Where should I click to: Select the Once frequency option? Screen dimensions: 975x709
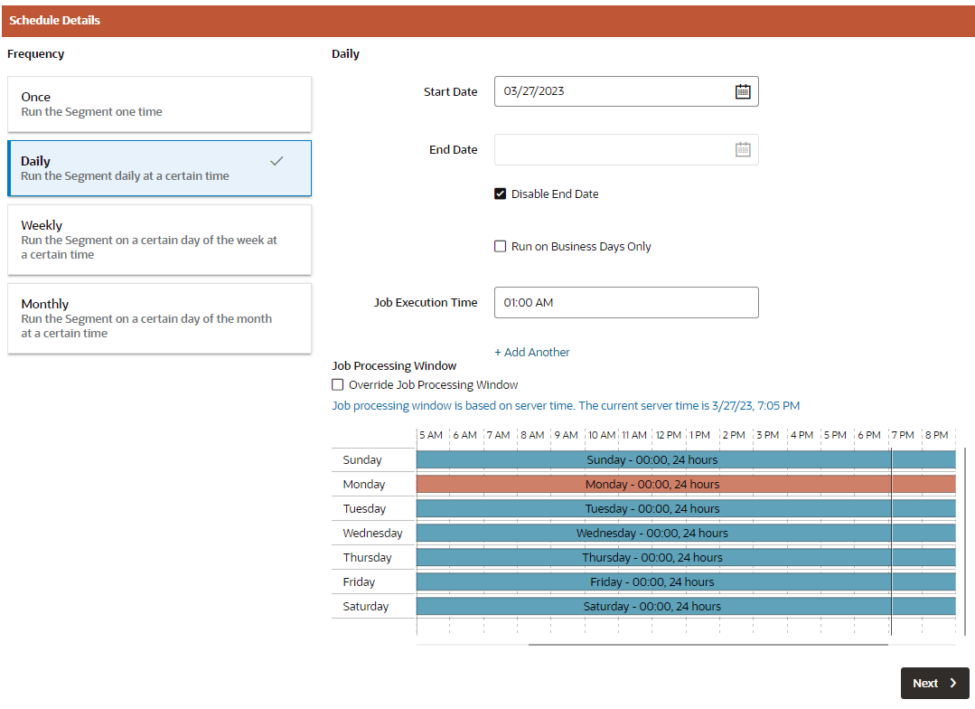(x=159, y=104)
